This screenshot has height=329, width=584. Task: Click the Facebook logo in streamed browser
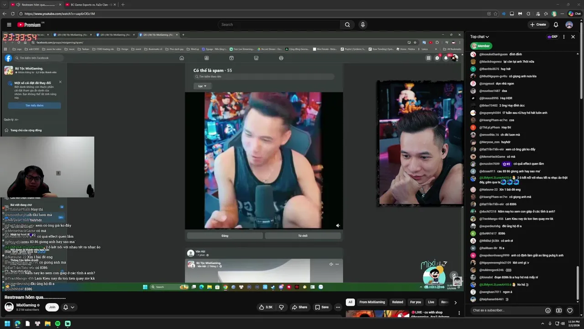pos(8,58)
